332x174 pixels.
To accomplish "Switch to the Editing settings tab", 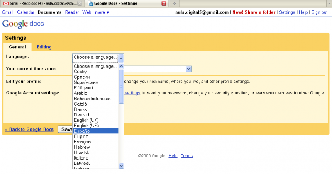I will [x=44, y=47].
